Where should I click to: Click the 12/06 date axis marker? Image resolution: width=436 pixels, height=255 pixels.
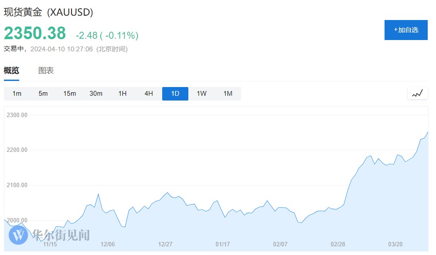click(x=108, y=244)
